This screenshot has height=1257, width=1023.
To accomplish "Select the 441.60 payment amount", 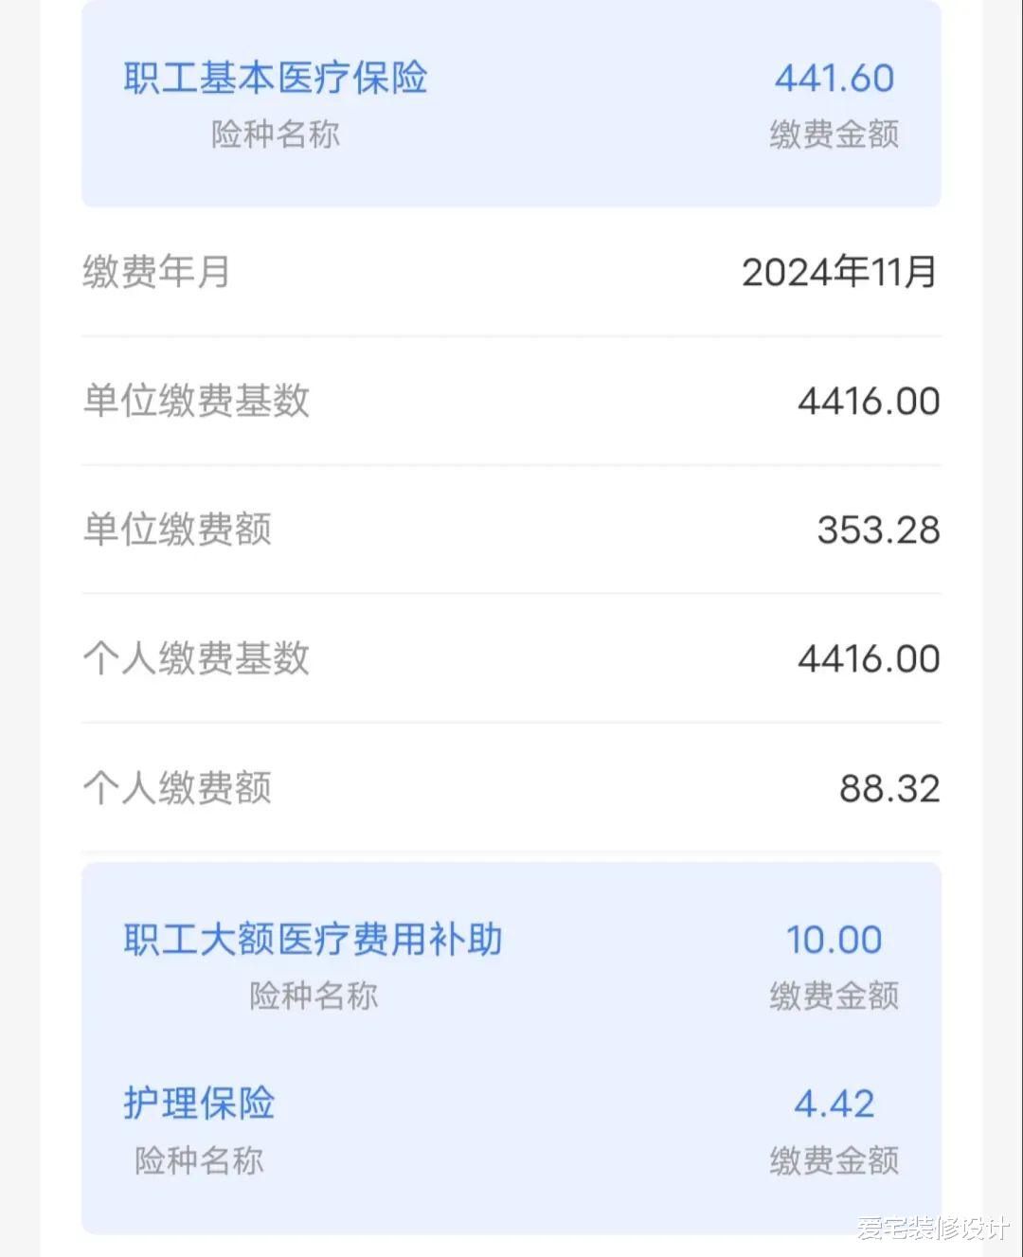I will [x=835, y=79].
